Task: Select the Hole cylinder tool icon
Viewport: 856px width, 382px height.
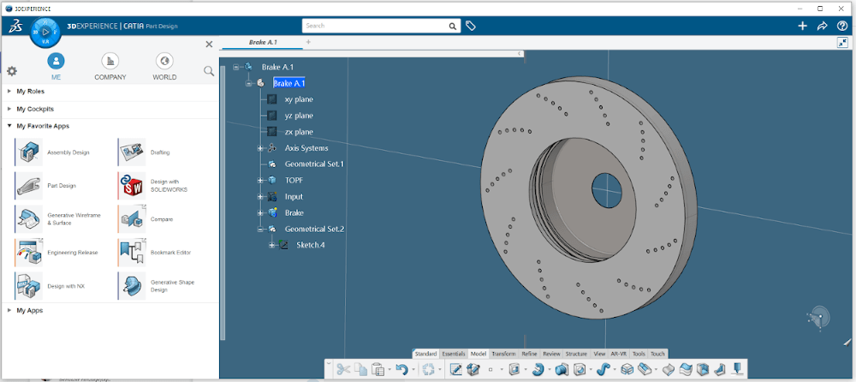Action: pyautogui.click(x=562, y=369)
